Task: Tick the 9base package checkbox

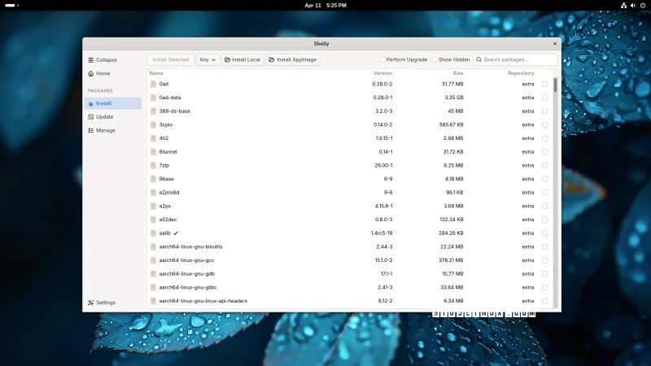Action: pyautogui.click(x=544, y=179)
